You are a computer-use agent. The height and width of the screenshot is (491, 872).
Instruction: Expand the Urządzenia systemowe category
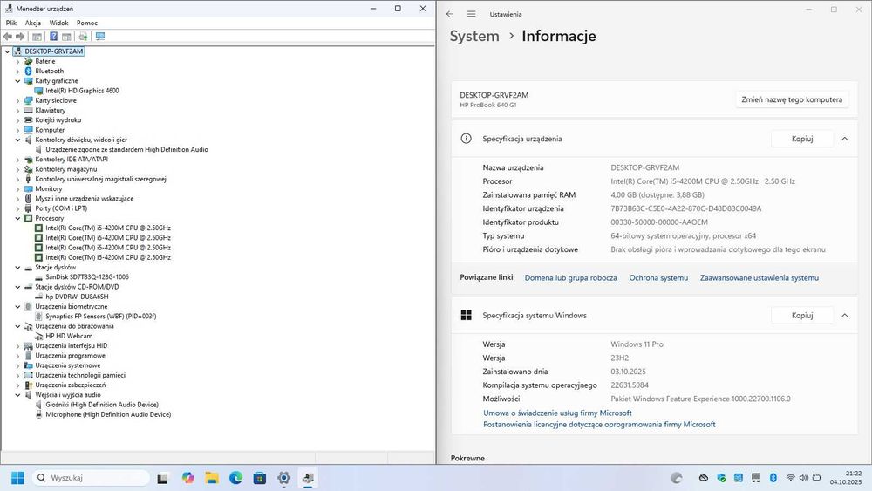coord(17,366)
